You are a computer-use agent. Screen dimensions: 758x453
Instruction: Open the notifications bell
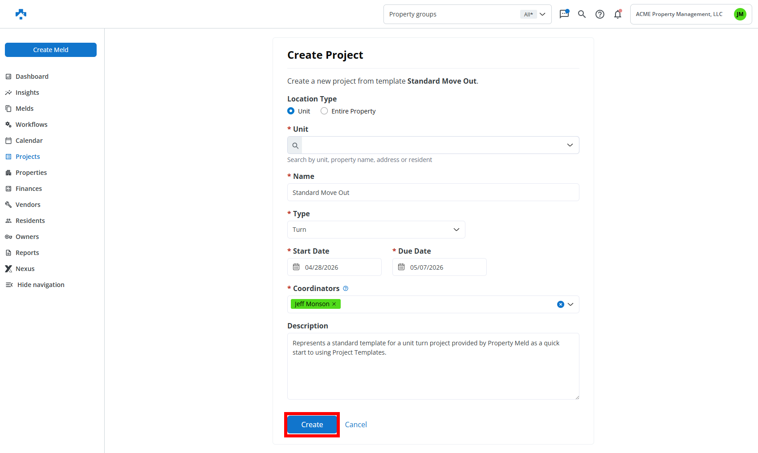(618, 14)
